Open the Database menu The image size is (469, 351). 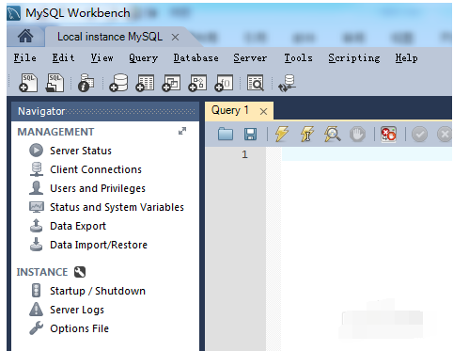(196, 58)
